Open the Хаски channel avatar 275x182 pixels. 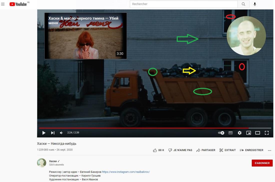click(x=41, y=163)
